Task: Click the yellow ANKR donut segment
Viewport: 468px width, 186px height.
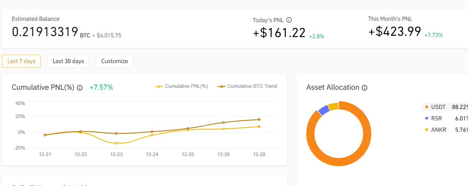Action: [x=333, y=106]
